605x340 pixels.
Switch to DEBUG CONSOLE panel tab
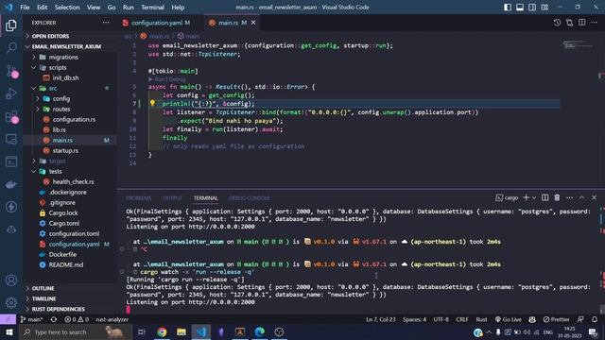(x=250, y=198)
